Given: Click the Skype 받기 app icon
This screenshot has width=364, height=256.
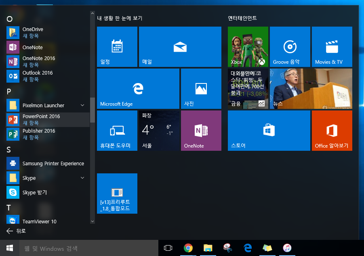Looking at the screenshot, I should click(x=13, y=192).
